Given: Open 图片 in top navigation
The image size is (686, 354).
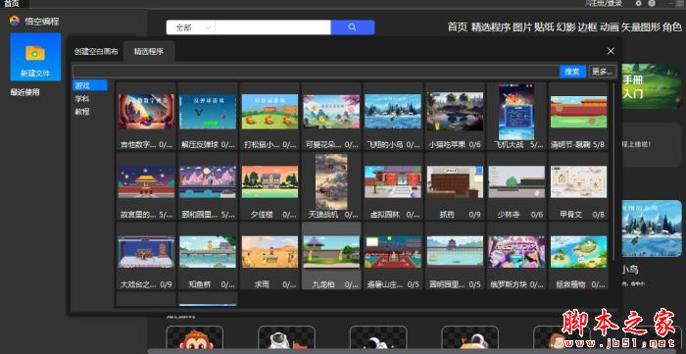Looking at the screenshot, I should pyautogui.click(x=522, y=27).
